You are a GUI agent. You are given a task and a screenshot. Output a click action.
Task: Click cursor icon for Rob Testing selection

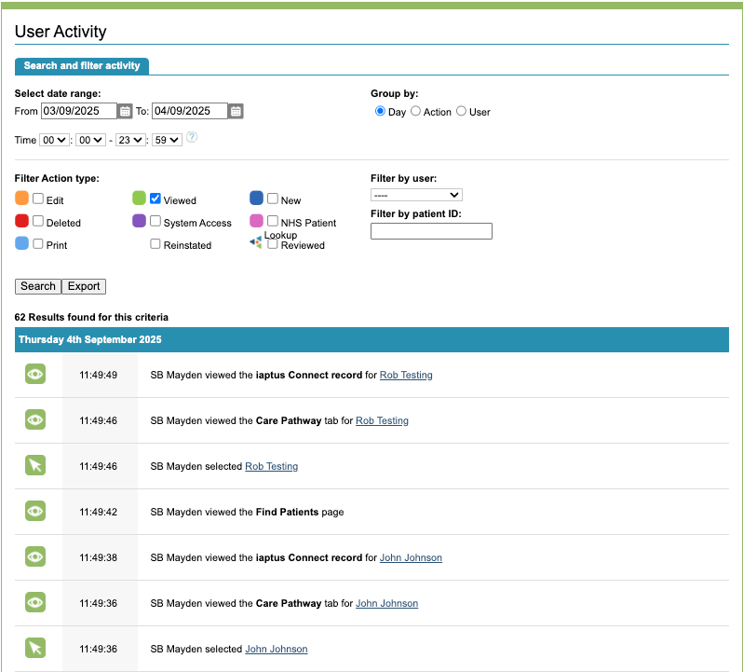click(35, 466)
